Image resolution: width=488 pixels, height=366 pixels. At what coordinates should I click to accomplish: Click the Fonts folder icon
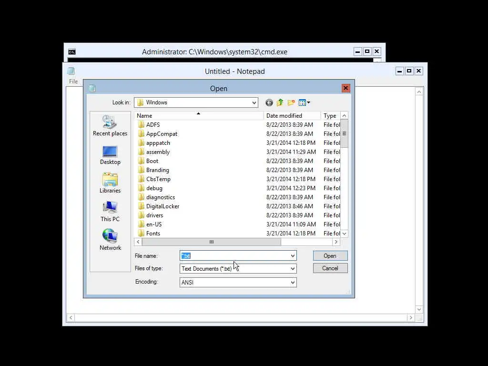click(x=141, y=233)
